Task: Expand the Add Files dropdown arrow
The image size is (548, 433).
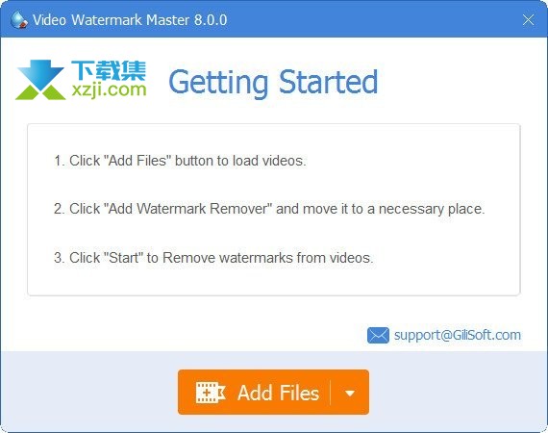Action: tap(350, 393)
